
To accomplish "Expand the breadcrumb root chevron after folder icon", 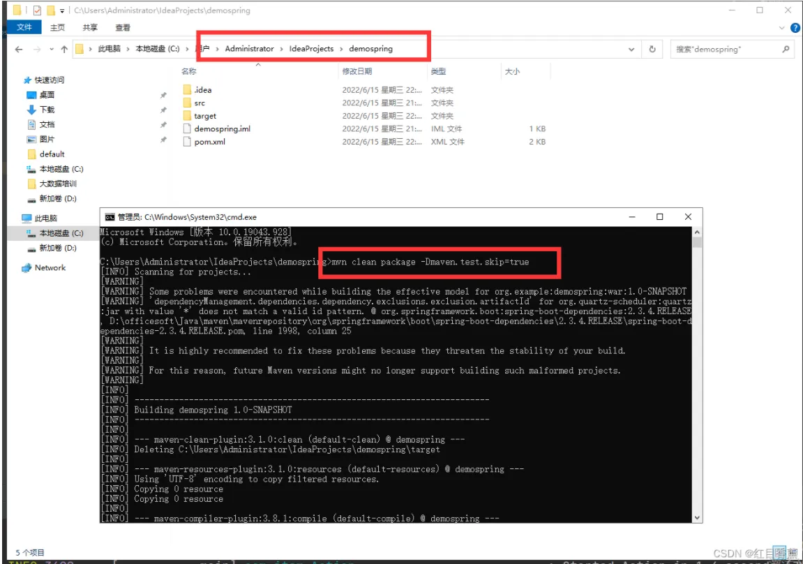I will pos(90,49).
